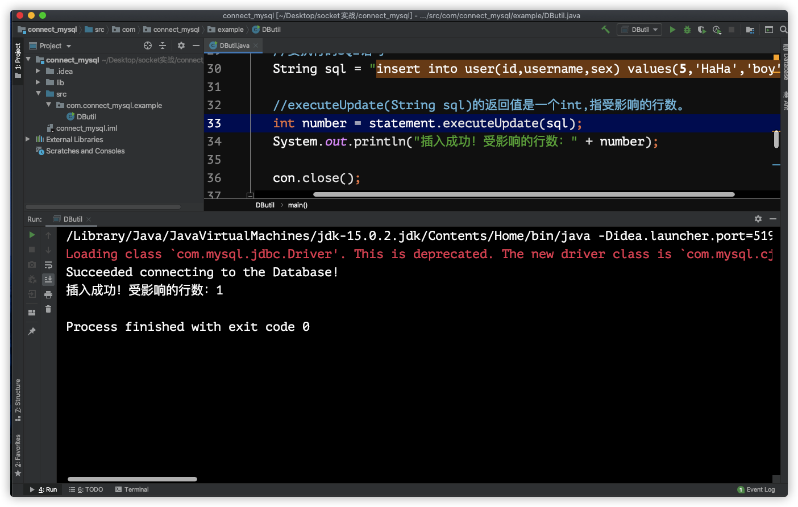The width and height of the screenshot is (798, 507).
Task: Toggle the Project side tab
Action: pyautogui.click(x=18, y=60)
